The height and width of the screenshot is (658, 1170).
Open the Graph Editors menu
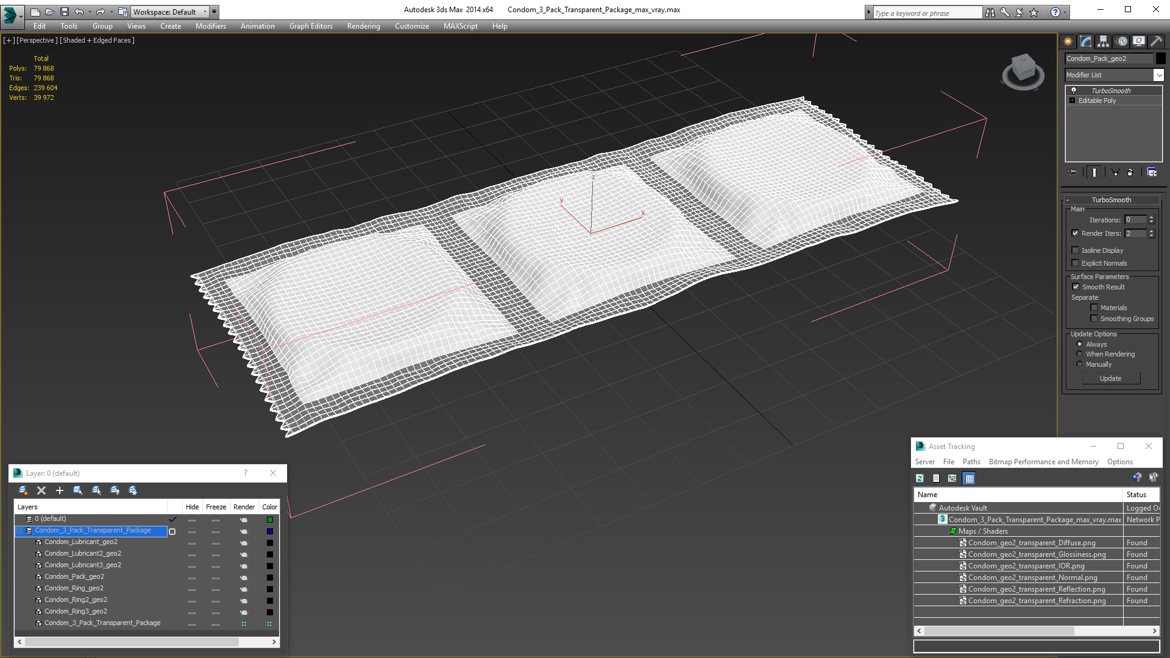tap(311, 26)
